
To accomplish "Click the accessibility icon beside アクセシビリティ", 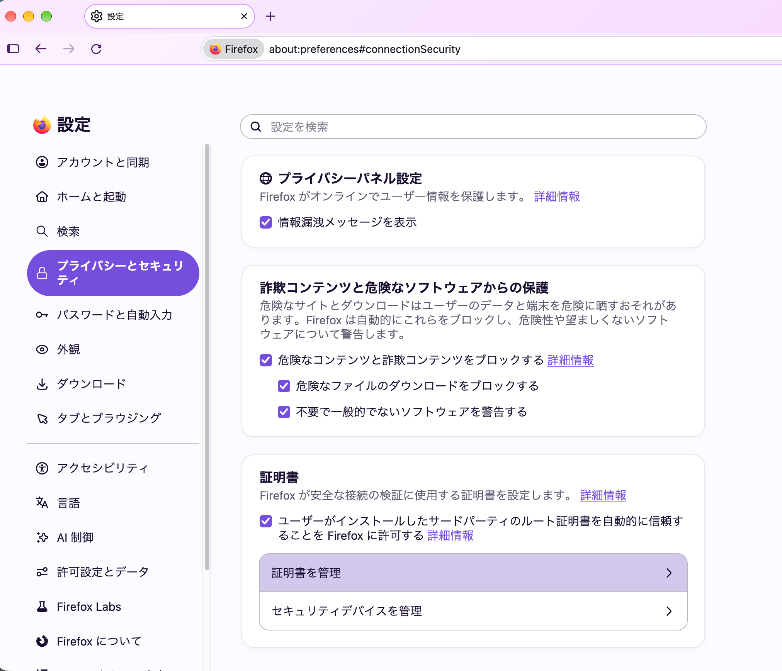I will 42,468.
